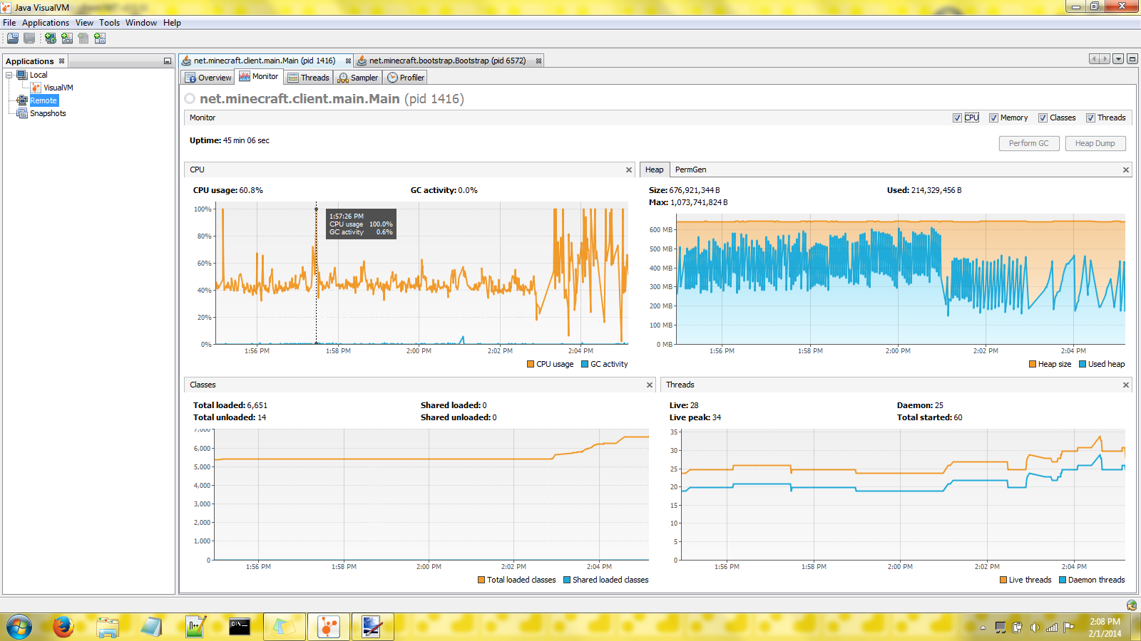The width and height of the screenshot is (1141, 641).
Task: Click the Heap size legend swatch
Action: (1032, 364)
